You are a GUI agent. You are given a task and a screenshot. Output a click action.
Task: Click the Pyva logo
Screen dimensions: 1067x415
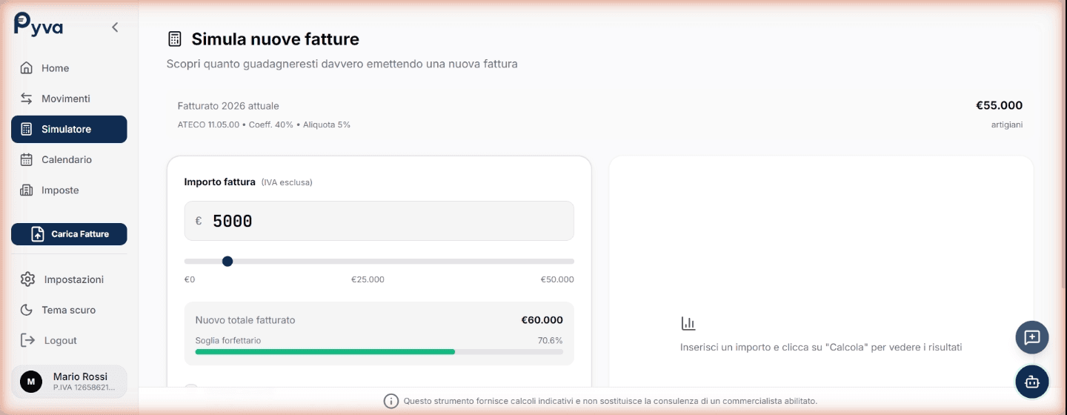(39, 24)
